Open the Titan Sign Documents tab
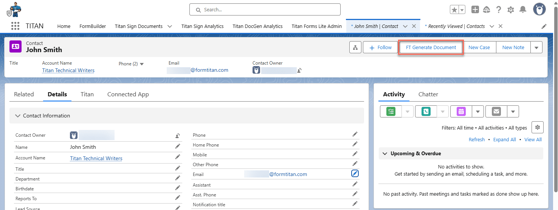 pos(139,26)
